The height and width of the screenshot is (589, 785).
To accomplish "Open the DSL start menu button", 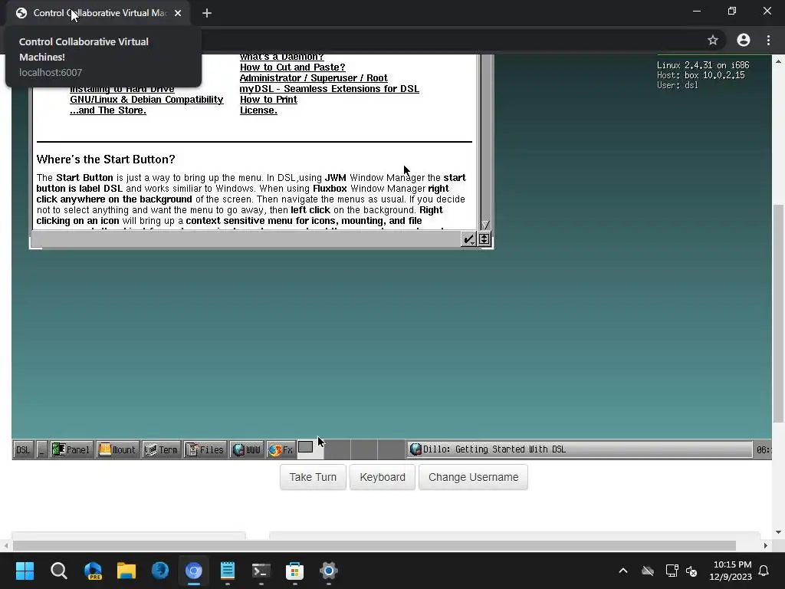I will pyautogui.click(x=23, y=449).
